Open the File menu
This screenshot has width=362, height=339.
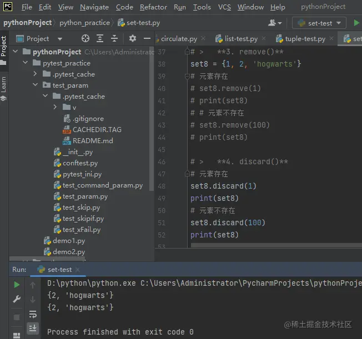tap(27, 7)
